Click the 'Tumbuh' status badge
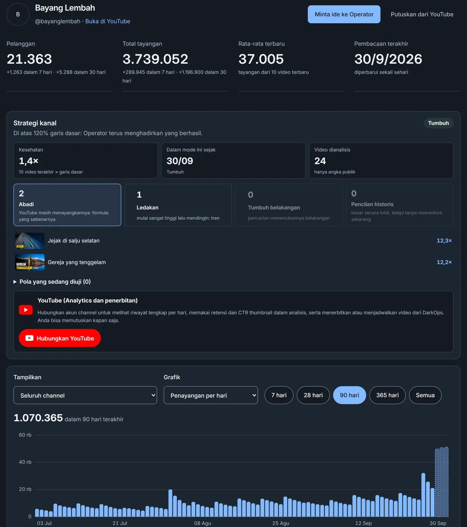The height and width of the screenshot is (527, 467). pyautogui.click(x=438, y=123)
